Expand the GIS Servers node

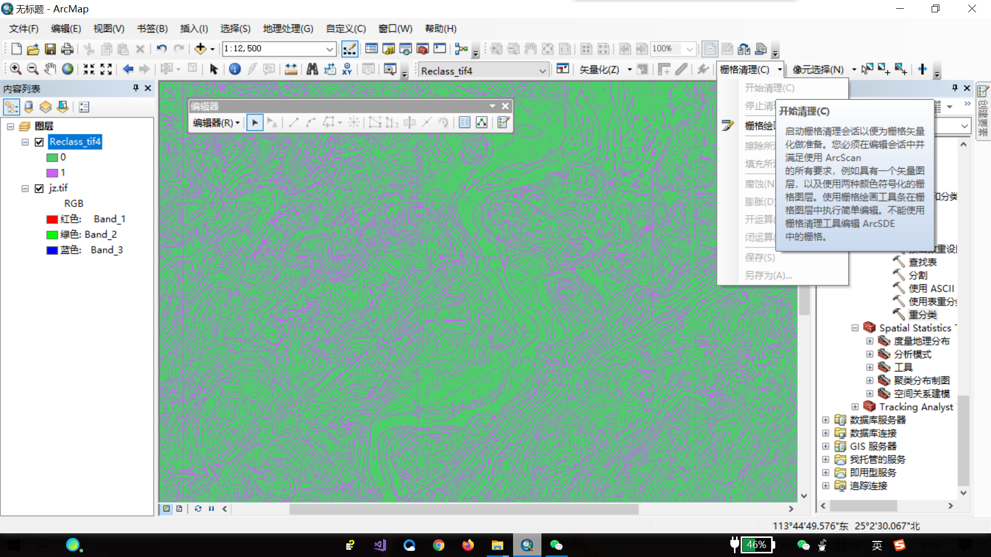pyautogui.click(x=826, y=446)
